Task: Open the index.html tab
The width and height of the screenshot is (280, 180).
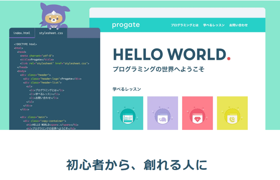Action: coord(22,33)
